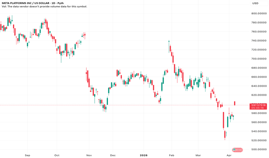Click the Mar label on time axis

point(198,155)
